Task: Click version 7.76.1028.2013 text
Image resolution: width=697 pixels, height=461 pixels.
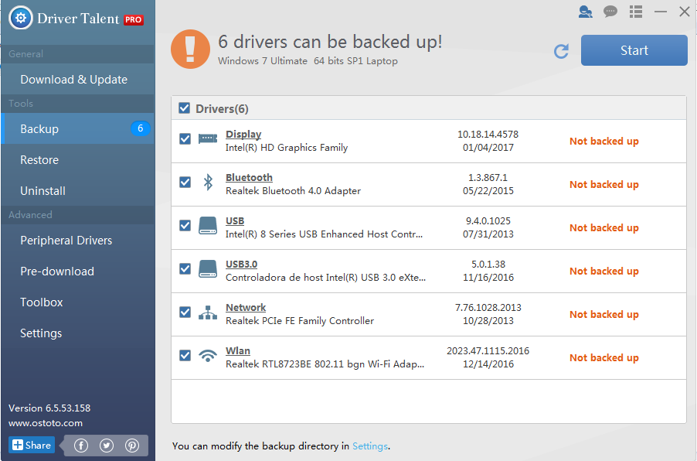Action: 488,308
